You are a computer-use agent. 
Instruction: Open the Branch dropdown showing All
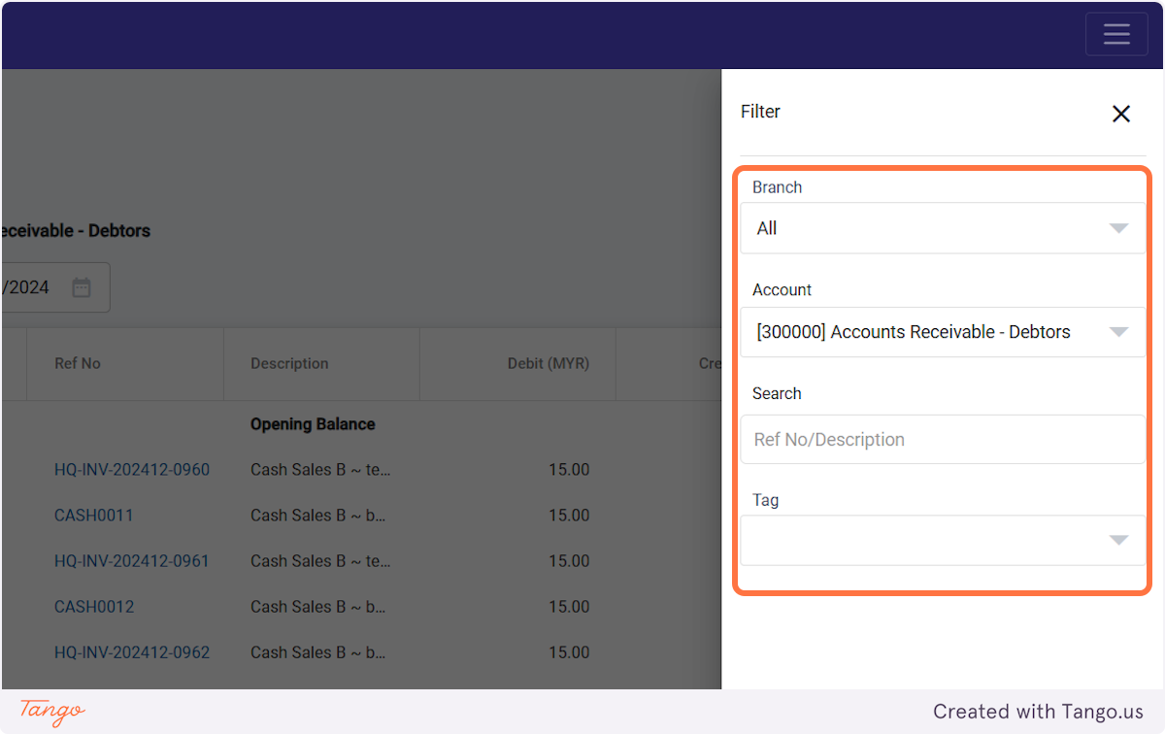click(943, 228)
